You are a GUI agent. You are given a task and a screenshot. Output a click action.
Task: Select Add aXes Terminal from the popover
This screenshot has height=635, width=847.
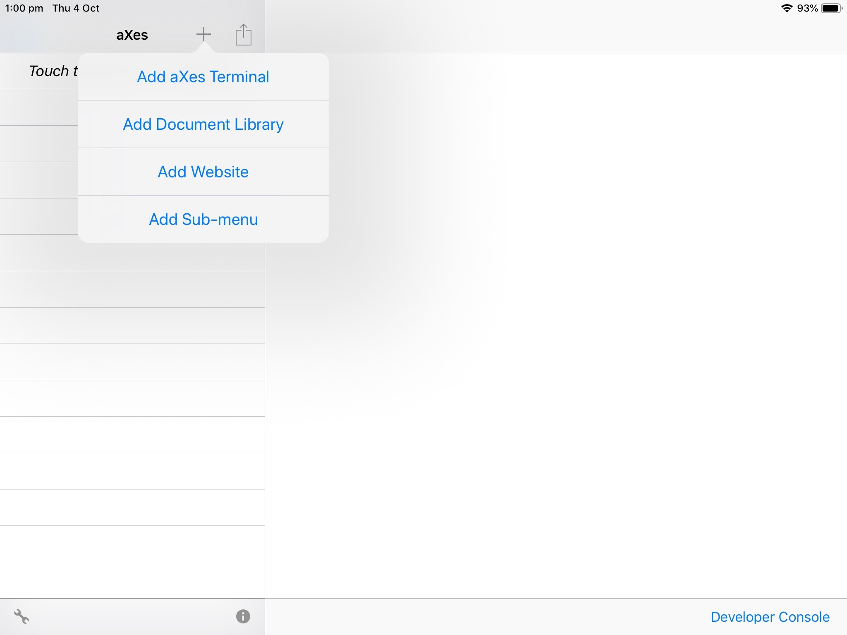(203, 77)
